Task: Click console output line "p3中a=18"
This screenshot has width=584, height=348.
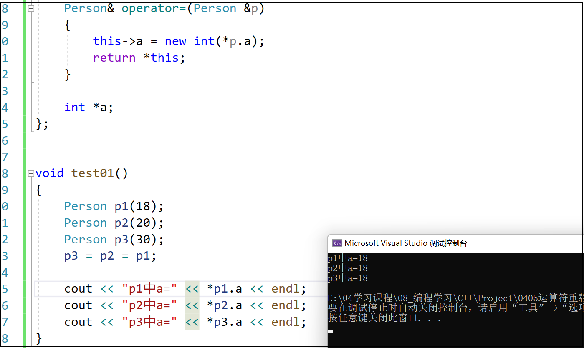Action: 348,278
